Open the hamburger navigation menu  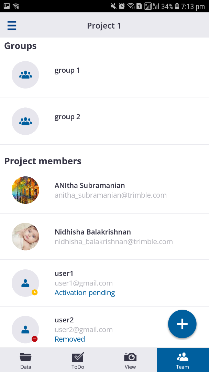tap(12, 25)
